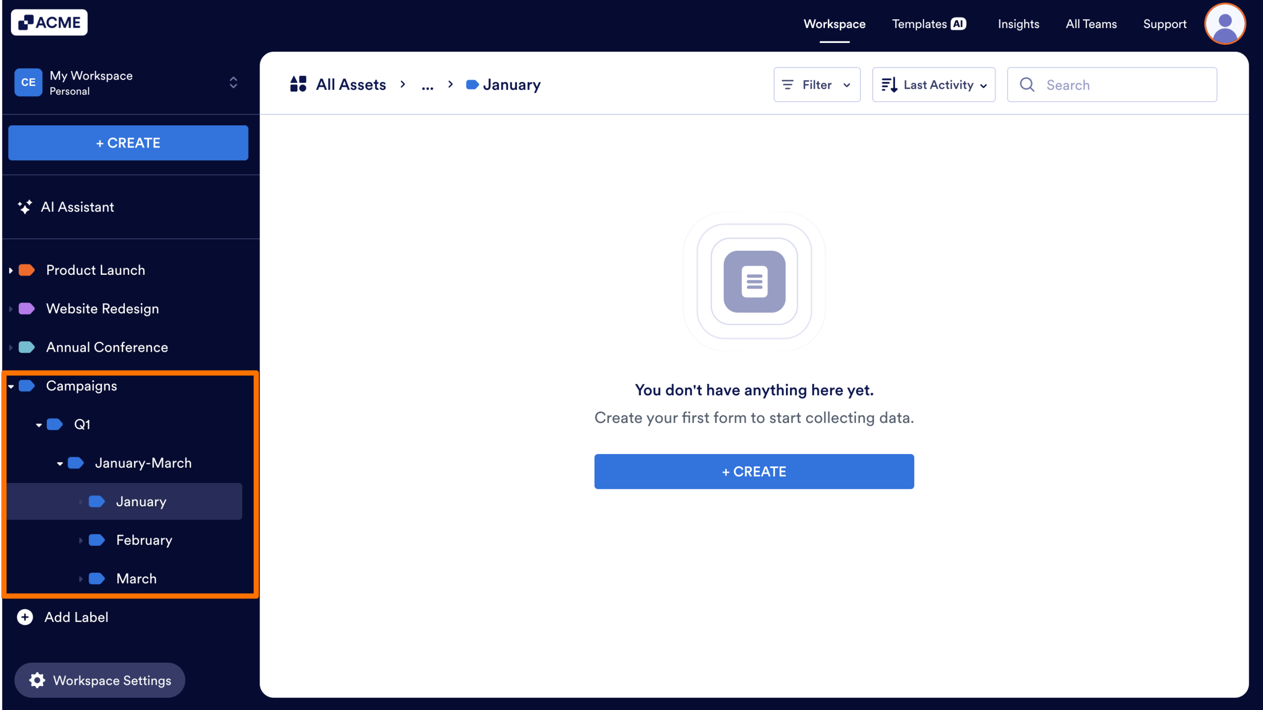This screenshot has width=1263, height=710.
Task: Select the March label
Action: [x=136, y=578]
